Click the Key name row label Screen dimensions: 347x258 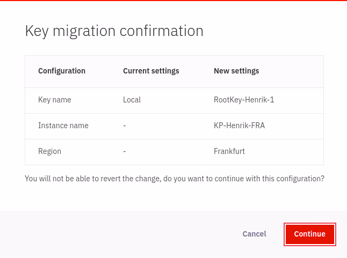pyautogui.click(x=55, y=100)
